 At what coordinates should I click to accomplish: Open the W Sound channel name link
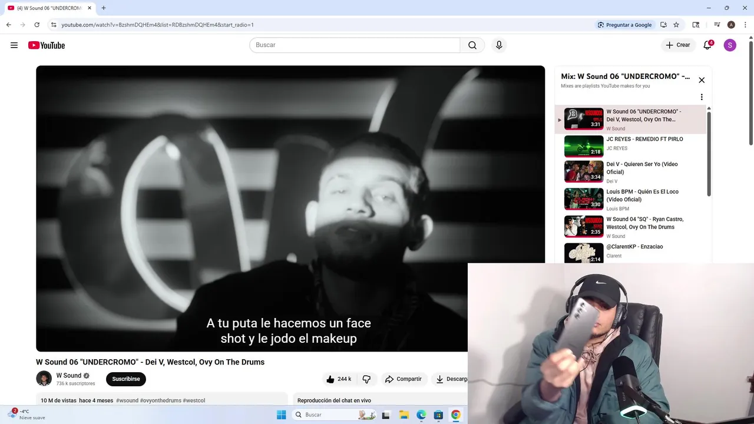[69, 375]
